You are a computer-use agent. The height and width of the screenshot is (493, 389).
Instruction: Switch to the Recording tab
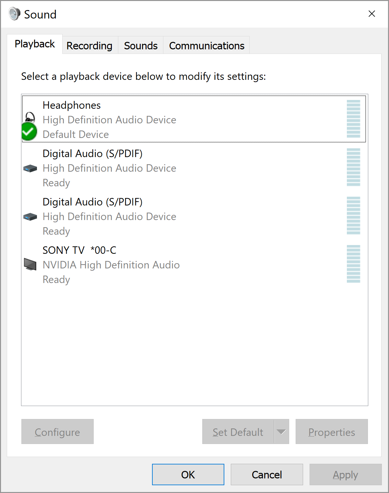[89, 45]
